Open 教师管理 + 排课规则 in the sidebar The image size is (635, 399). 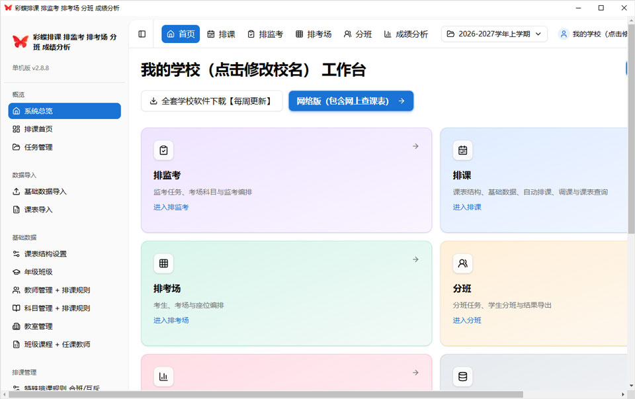tap(64, 290)
